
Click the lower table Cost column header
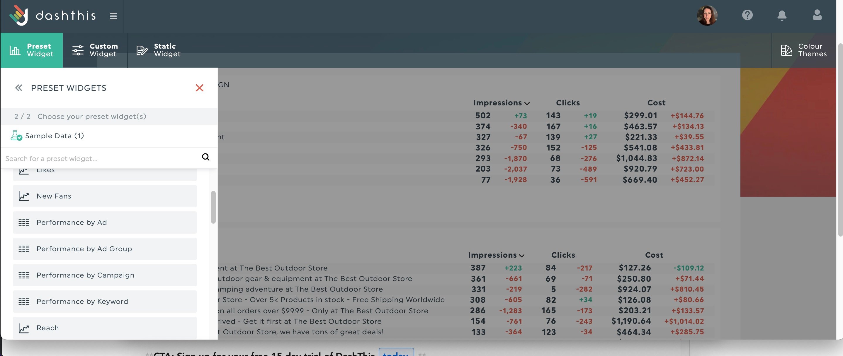pos(654,255)
